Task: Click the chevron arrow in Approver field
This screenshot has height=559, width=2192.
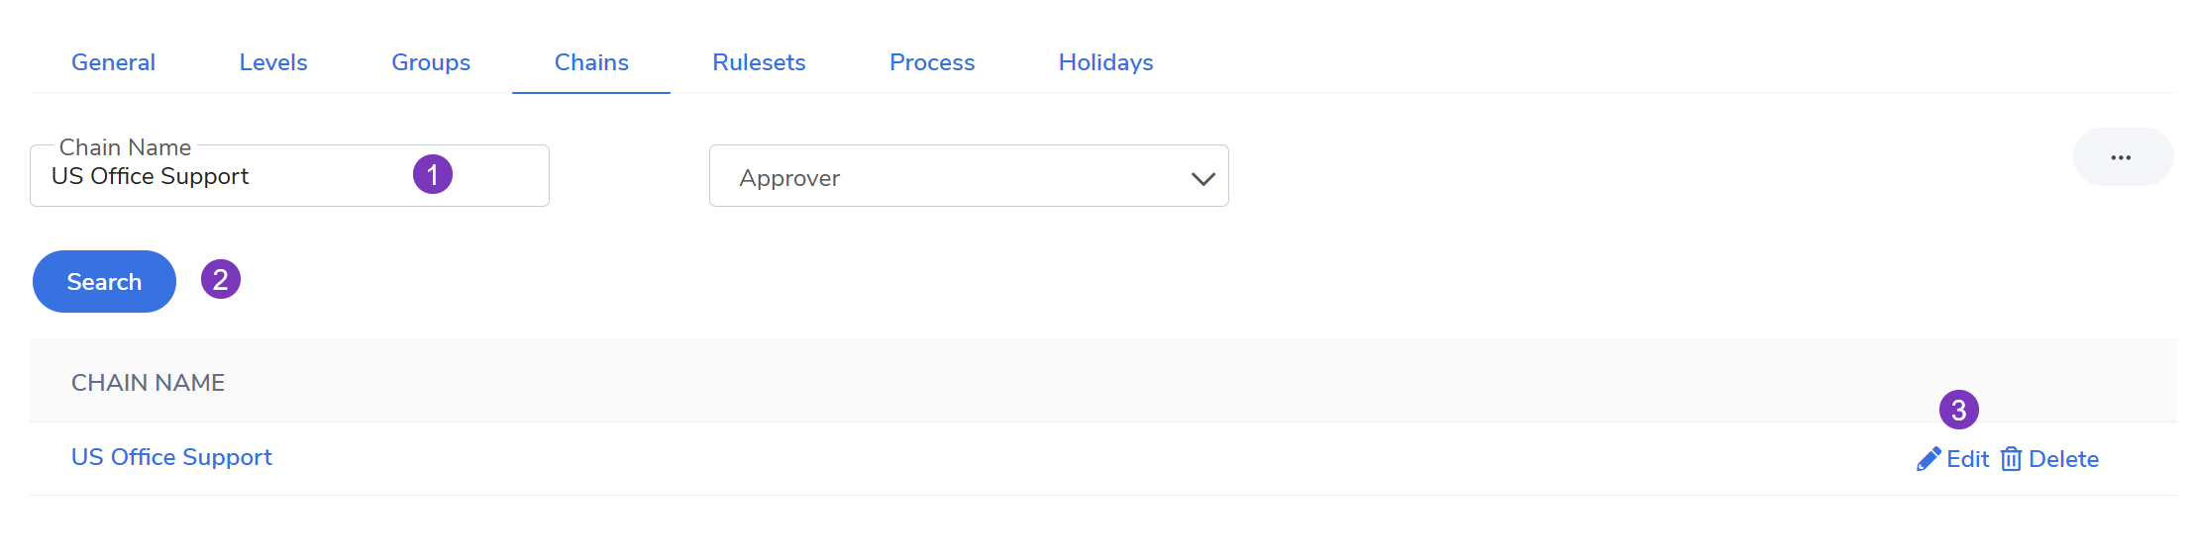Action: coord(1202,178)
